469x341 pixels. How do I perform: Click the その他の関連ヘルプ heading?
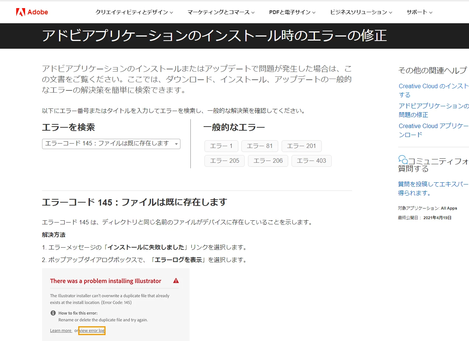click(x=432, y=70)
